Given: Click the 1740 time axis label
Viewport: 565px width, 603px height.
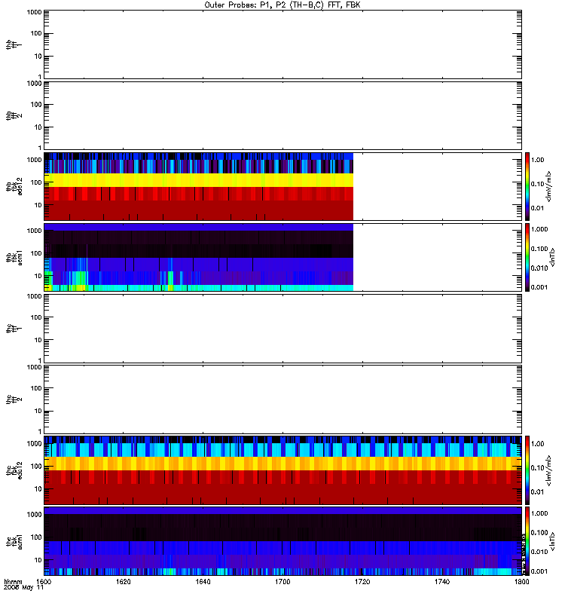Looking at the screenshot, I should point(442,582).
